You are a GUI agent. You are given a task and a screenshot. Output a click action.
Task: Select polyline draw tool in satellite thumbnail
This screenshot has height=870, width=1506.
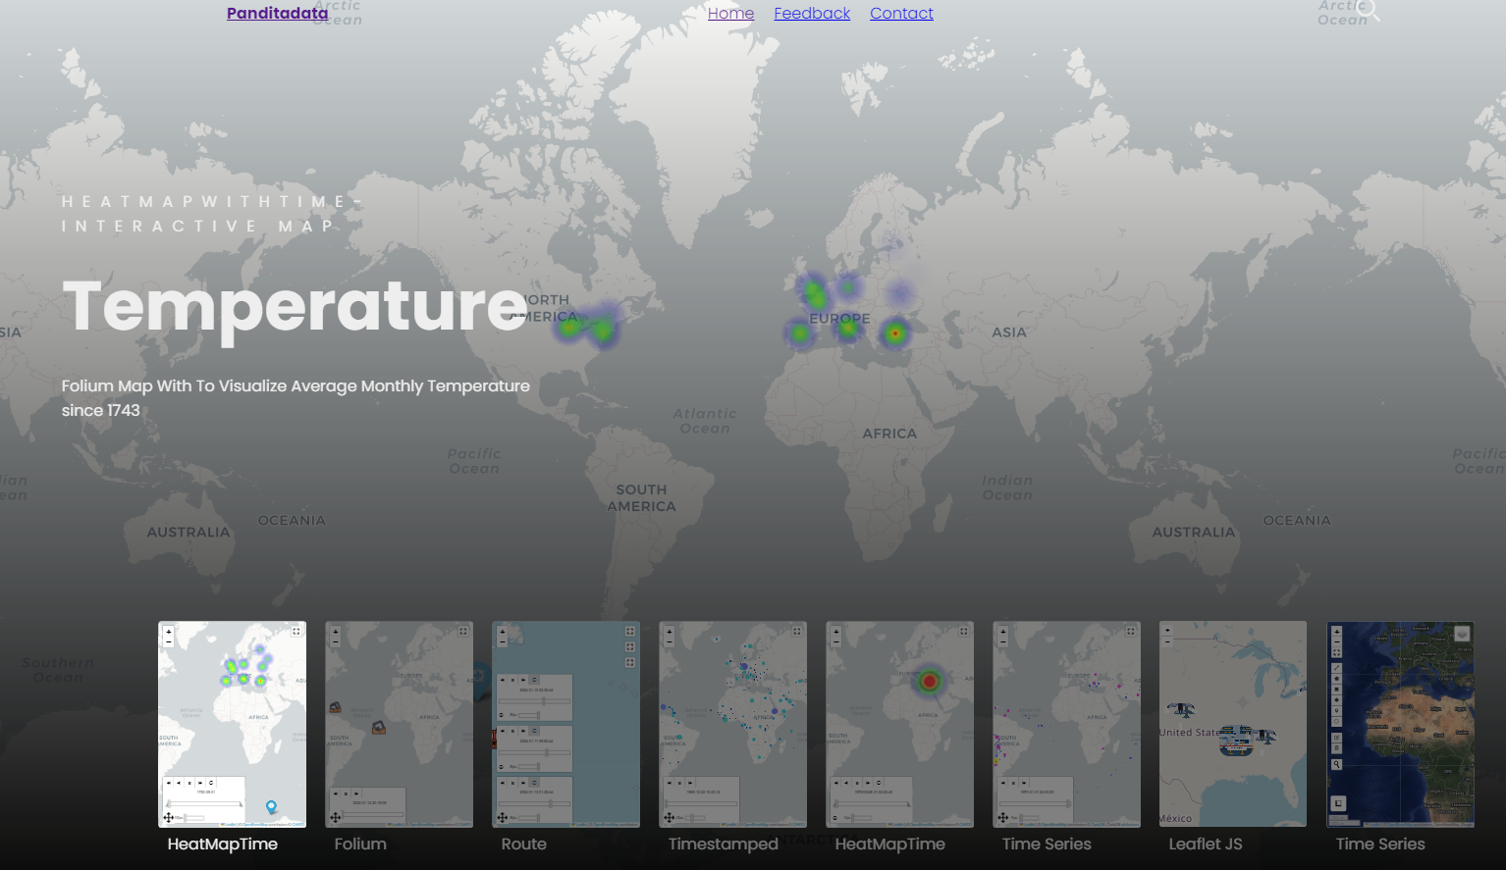click(1336, 667)
